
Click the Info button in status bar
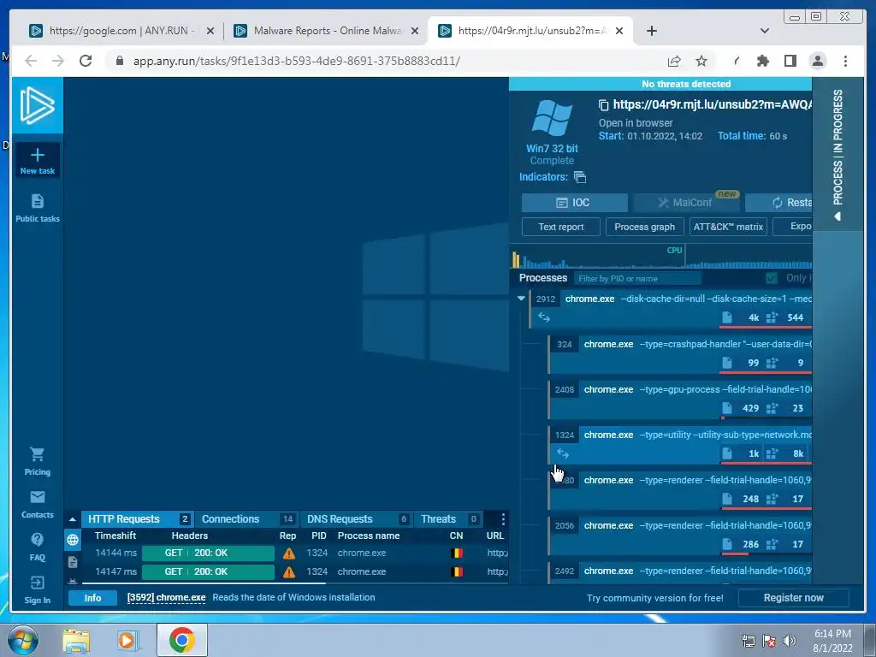pyautogui.click(x=92, y=598)
